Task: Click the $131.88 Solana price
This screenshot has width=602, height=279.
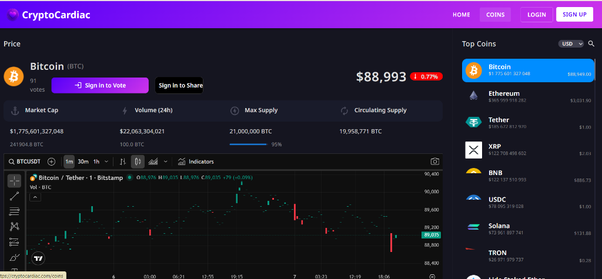Action: point(583,233)
